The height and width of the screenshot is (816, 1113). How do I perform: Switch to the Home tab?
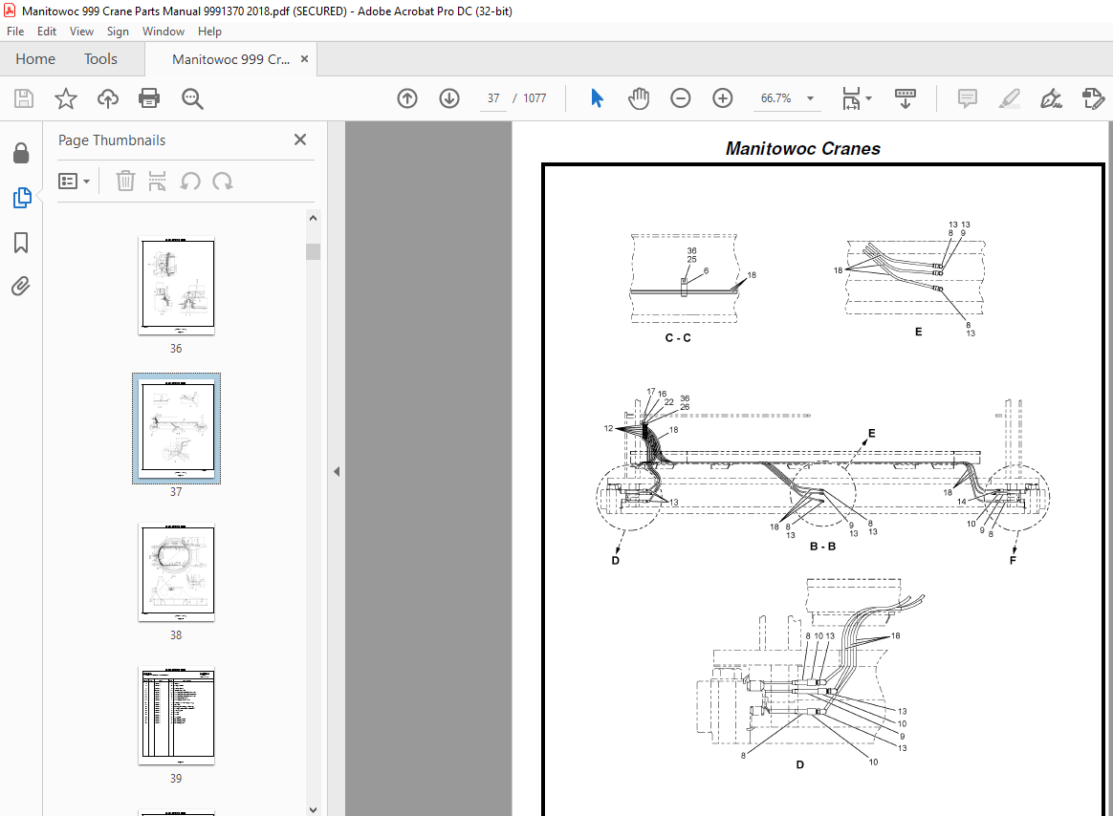click(35, 59)
